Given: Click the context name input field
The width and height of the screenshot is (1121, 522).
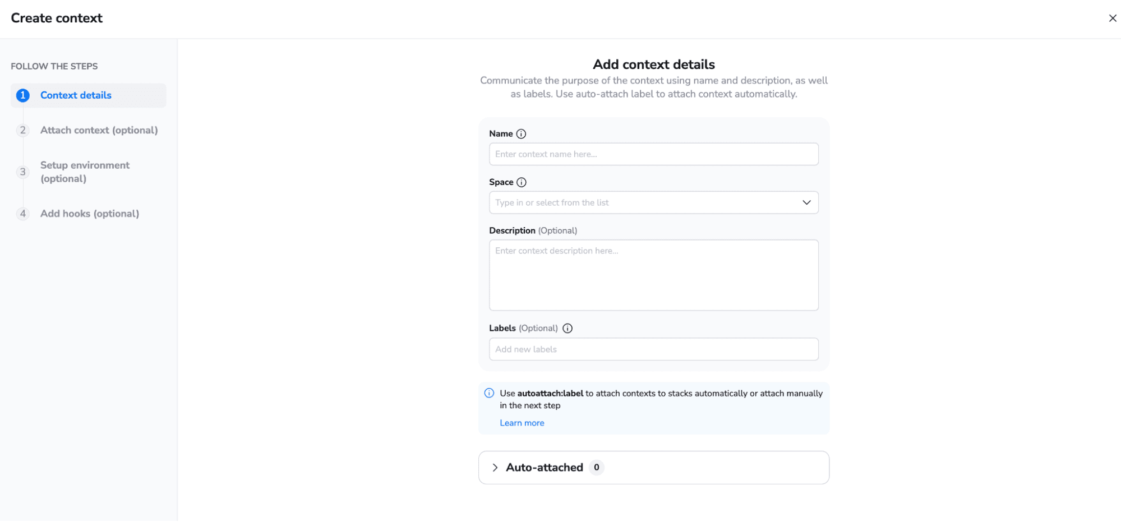Looking at the screenshot, I should pyautogui.click(x=653, y=154).
